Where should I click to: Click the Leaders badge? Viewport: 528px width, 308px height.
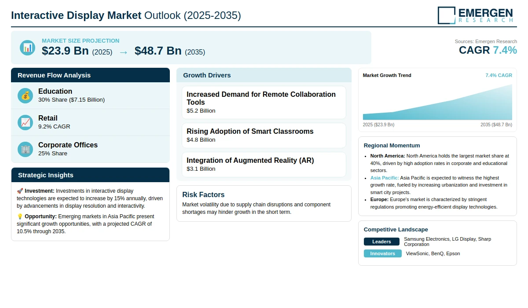coord(381,242)
